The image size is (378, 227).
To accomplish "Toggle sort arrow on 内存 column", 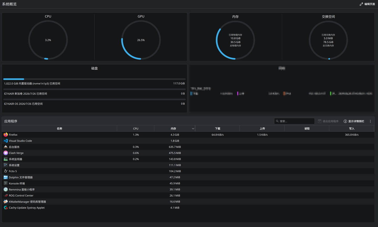I will (x=193, y=129).
